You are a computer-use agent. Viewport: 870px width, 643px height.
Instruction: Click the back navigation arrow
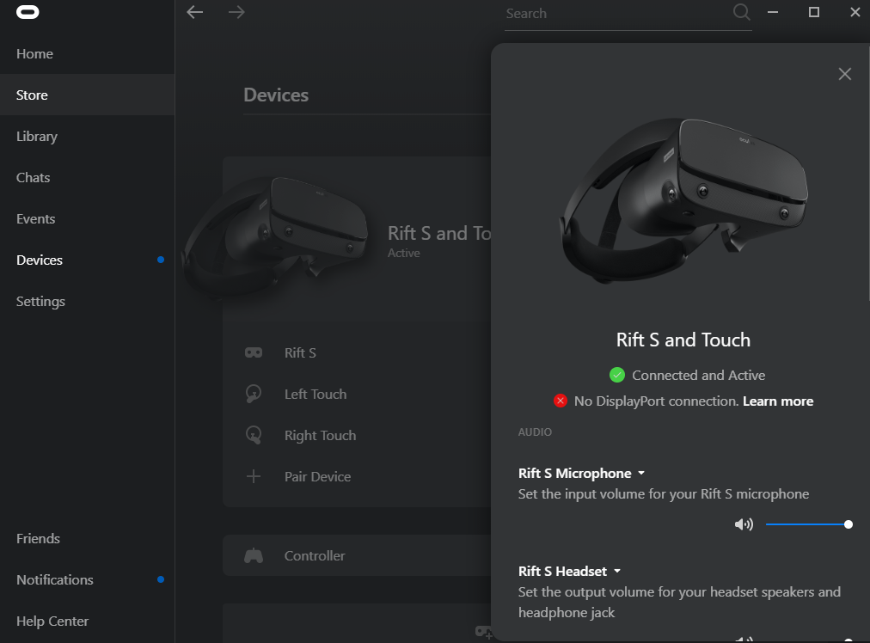[x=194, y=13]
